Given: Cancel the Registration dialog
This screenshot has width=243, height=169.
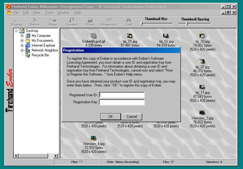Looking at the screenshot, I should pos(132,117).
